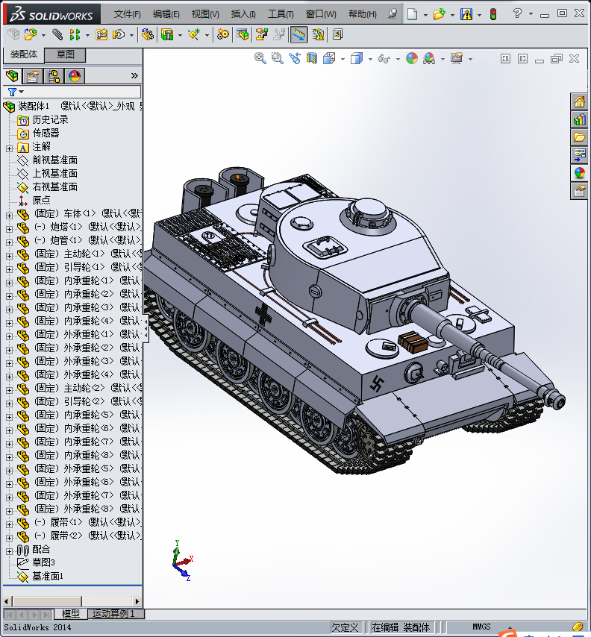The height and width of the screenshot is (637, 591).
Task: Show more manager tabs chevron
Action: click(134, 75)
